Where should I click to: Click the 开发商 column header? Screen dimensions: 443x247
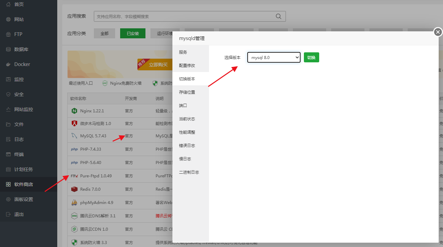click(x=131, y=99)
